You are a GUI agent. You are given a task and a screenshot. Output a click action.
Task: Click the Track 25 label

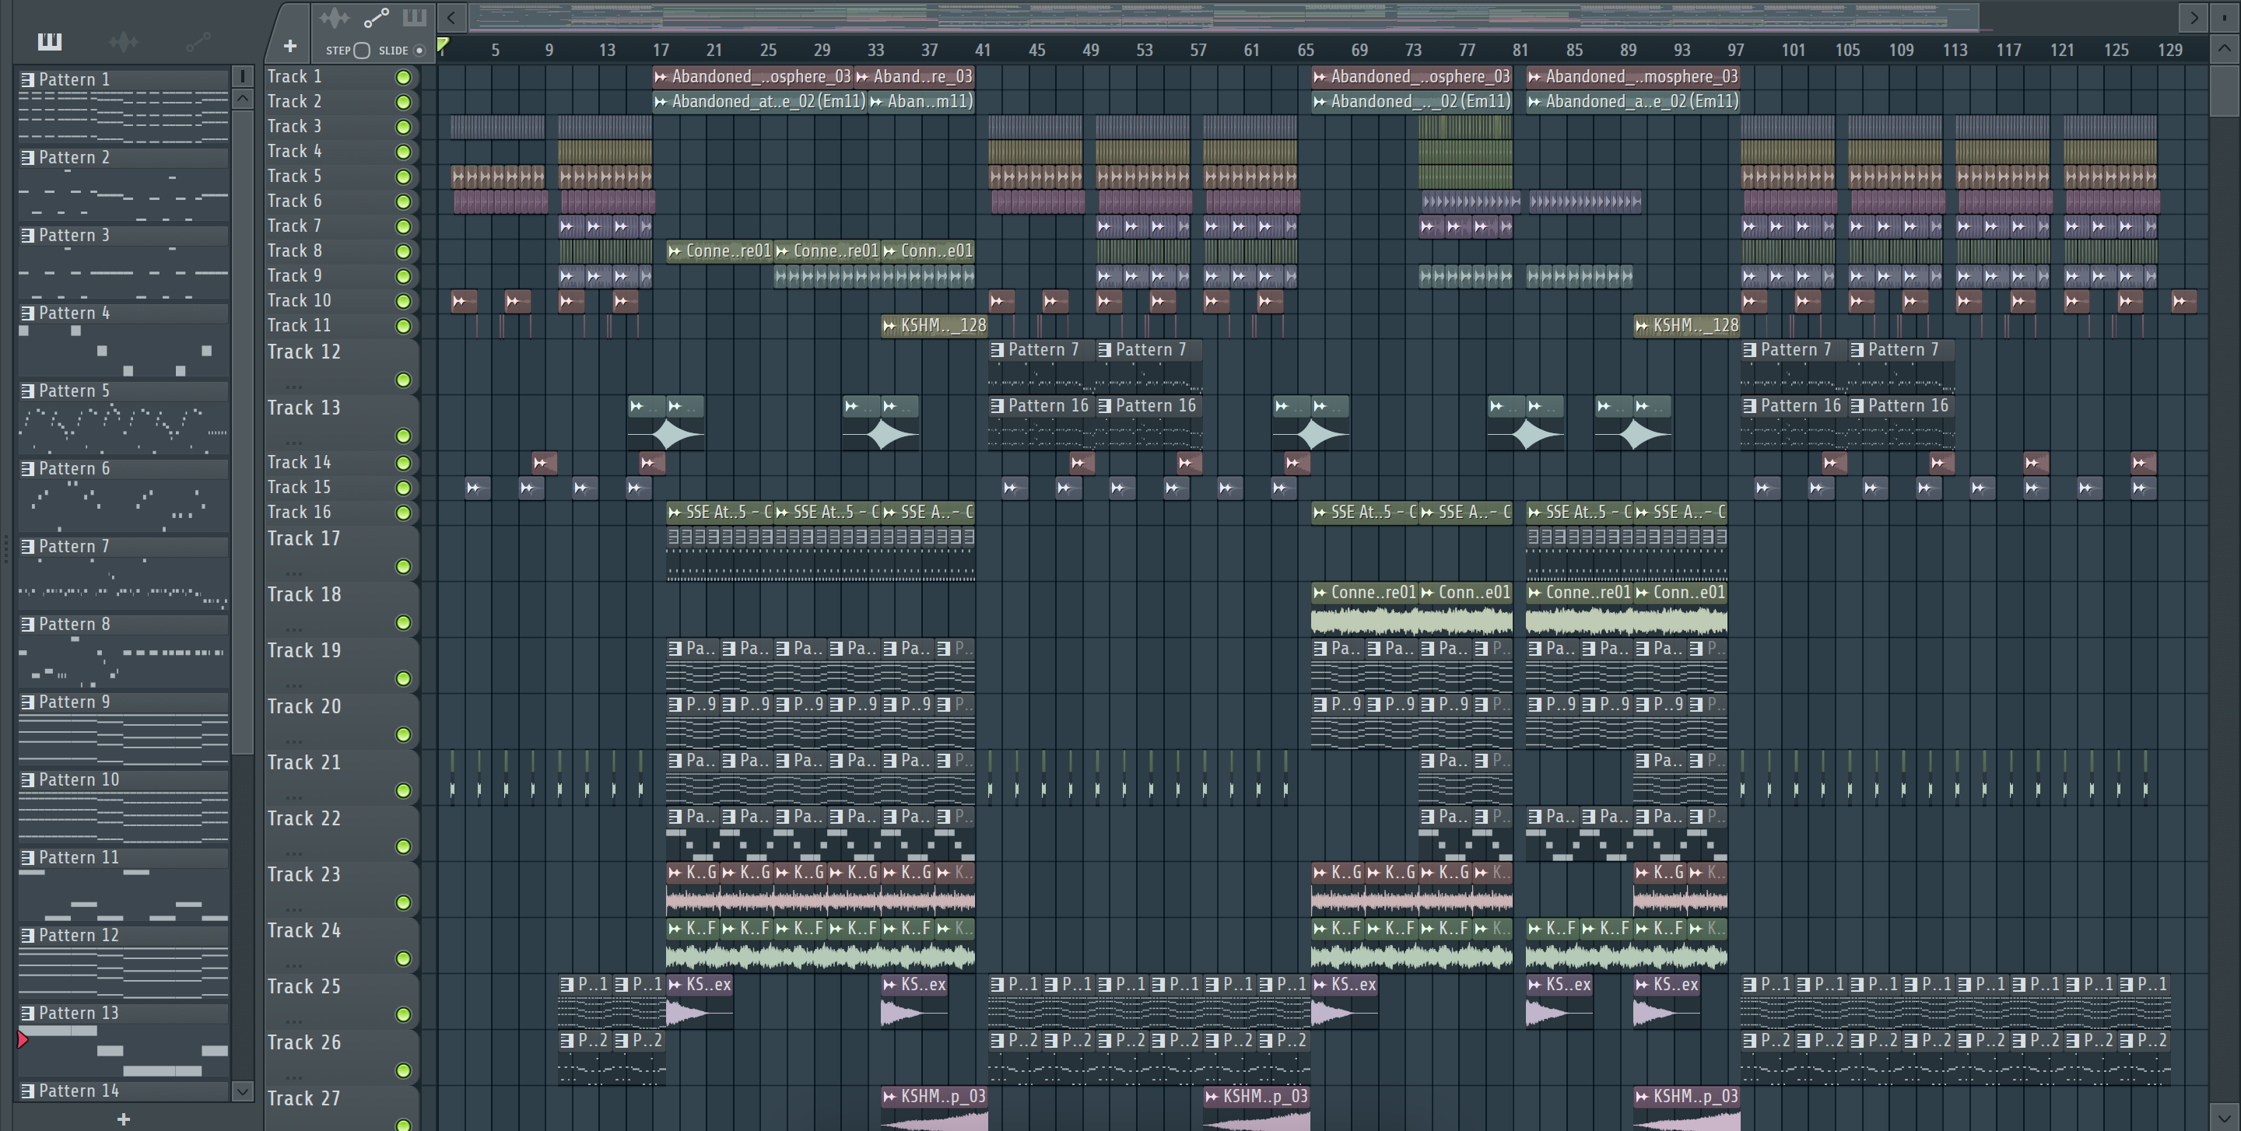(x=303, y=986)
